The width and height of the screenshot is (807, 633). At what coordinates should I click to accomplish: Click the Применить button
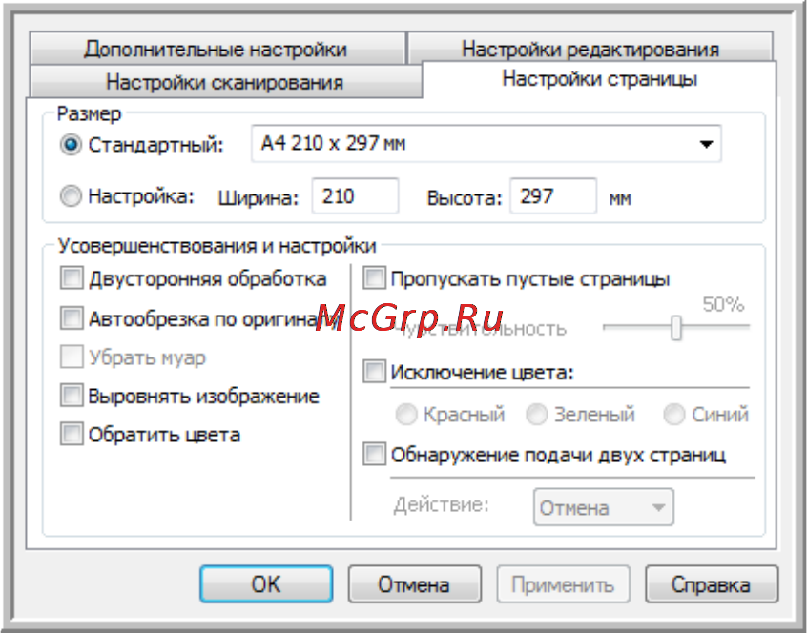pos(563,584)
